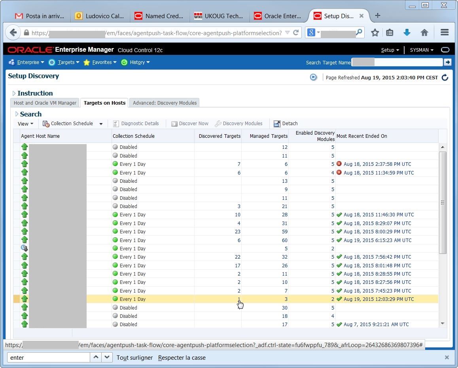Click the bookmark star icon
This screenshot has height=368, width=458.
375,32
